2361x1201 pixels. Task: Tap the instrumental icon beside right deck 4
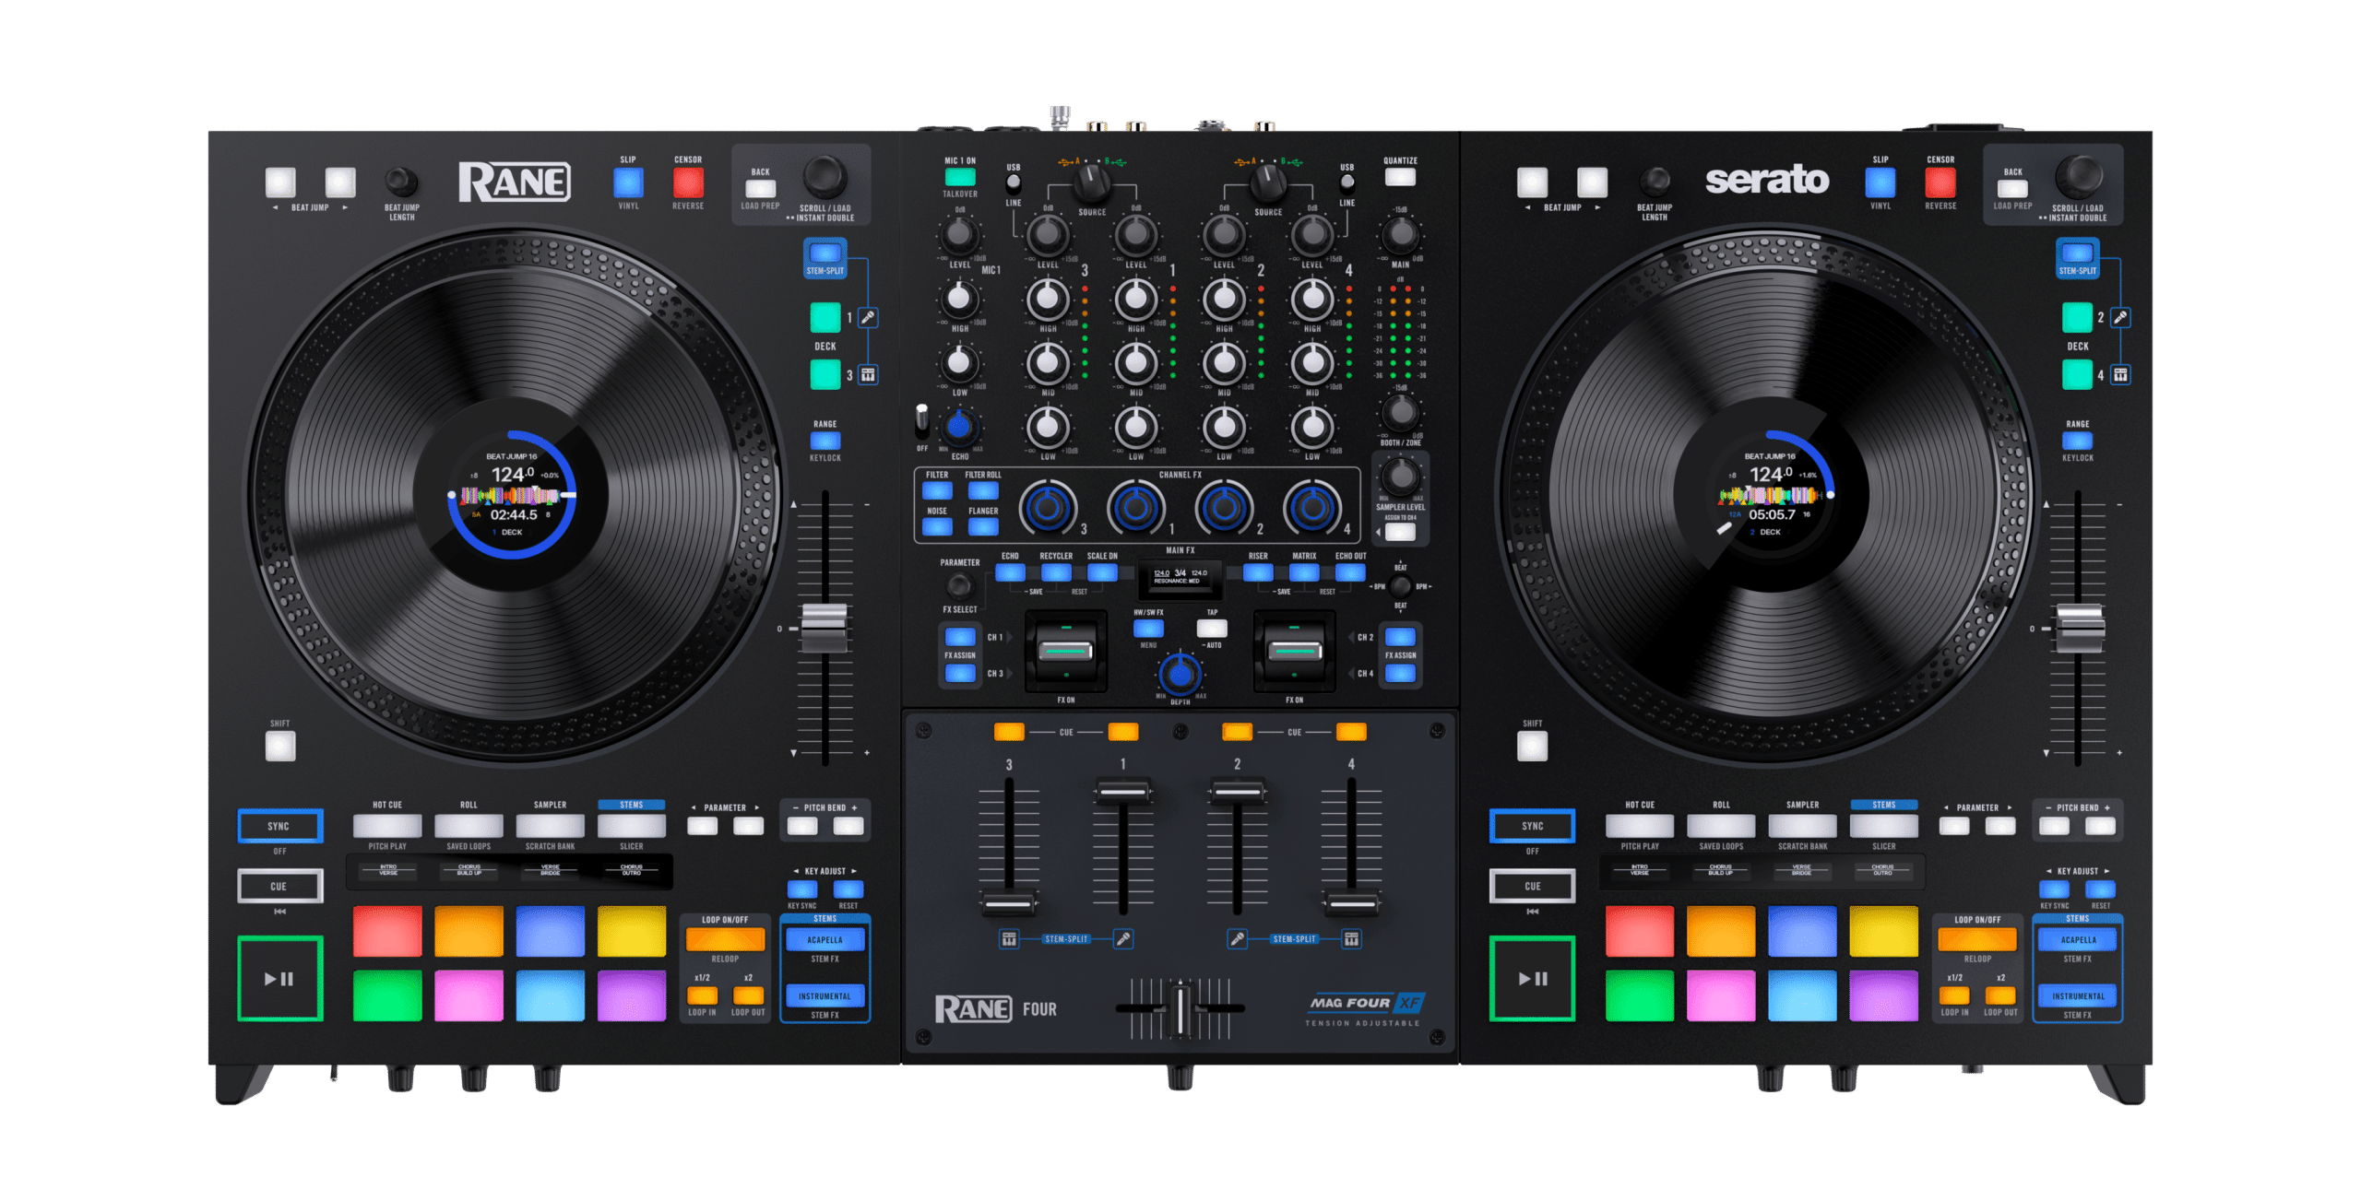[2120, 374]
